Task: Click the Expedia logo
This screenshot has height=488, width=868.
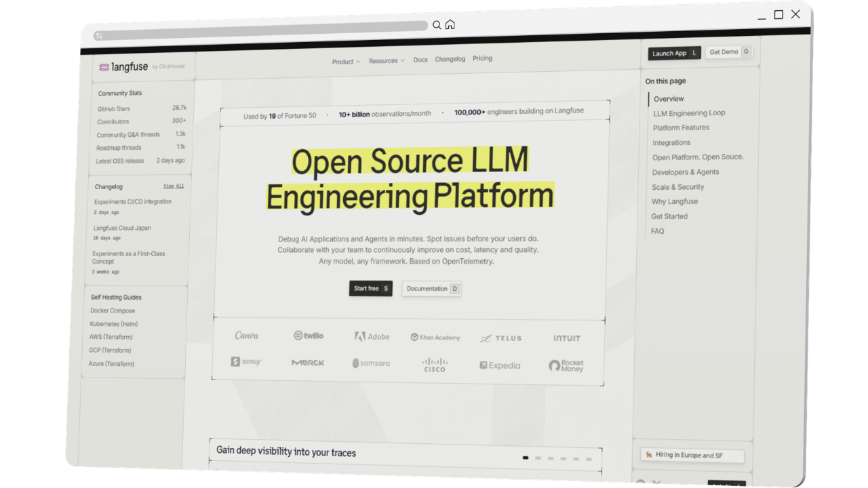Action: point(500,365)
